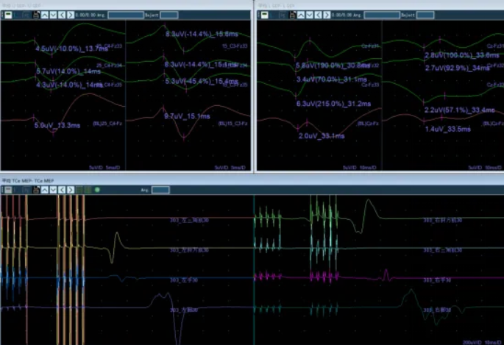
Task: Click the second green grid icon in MEP toolbar
Action: 88,190
